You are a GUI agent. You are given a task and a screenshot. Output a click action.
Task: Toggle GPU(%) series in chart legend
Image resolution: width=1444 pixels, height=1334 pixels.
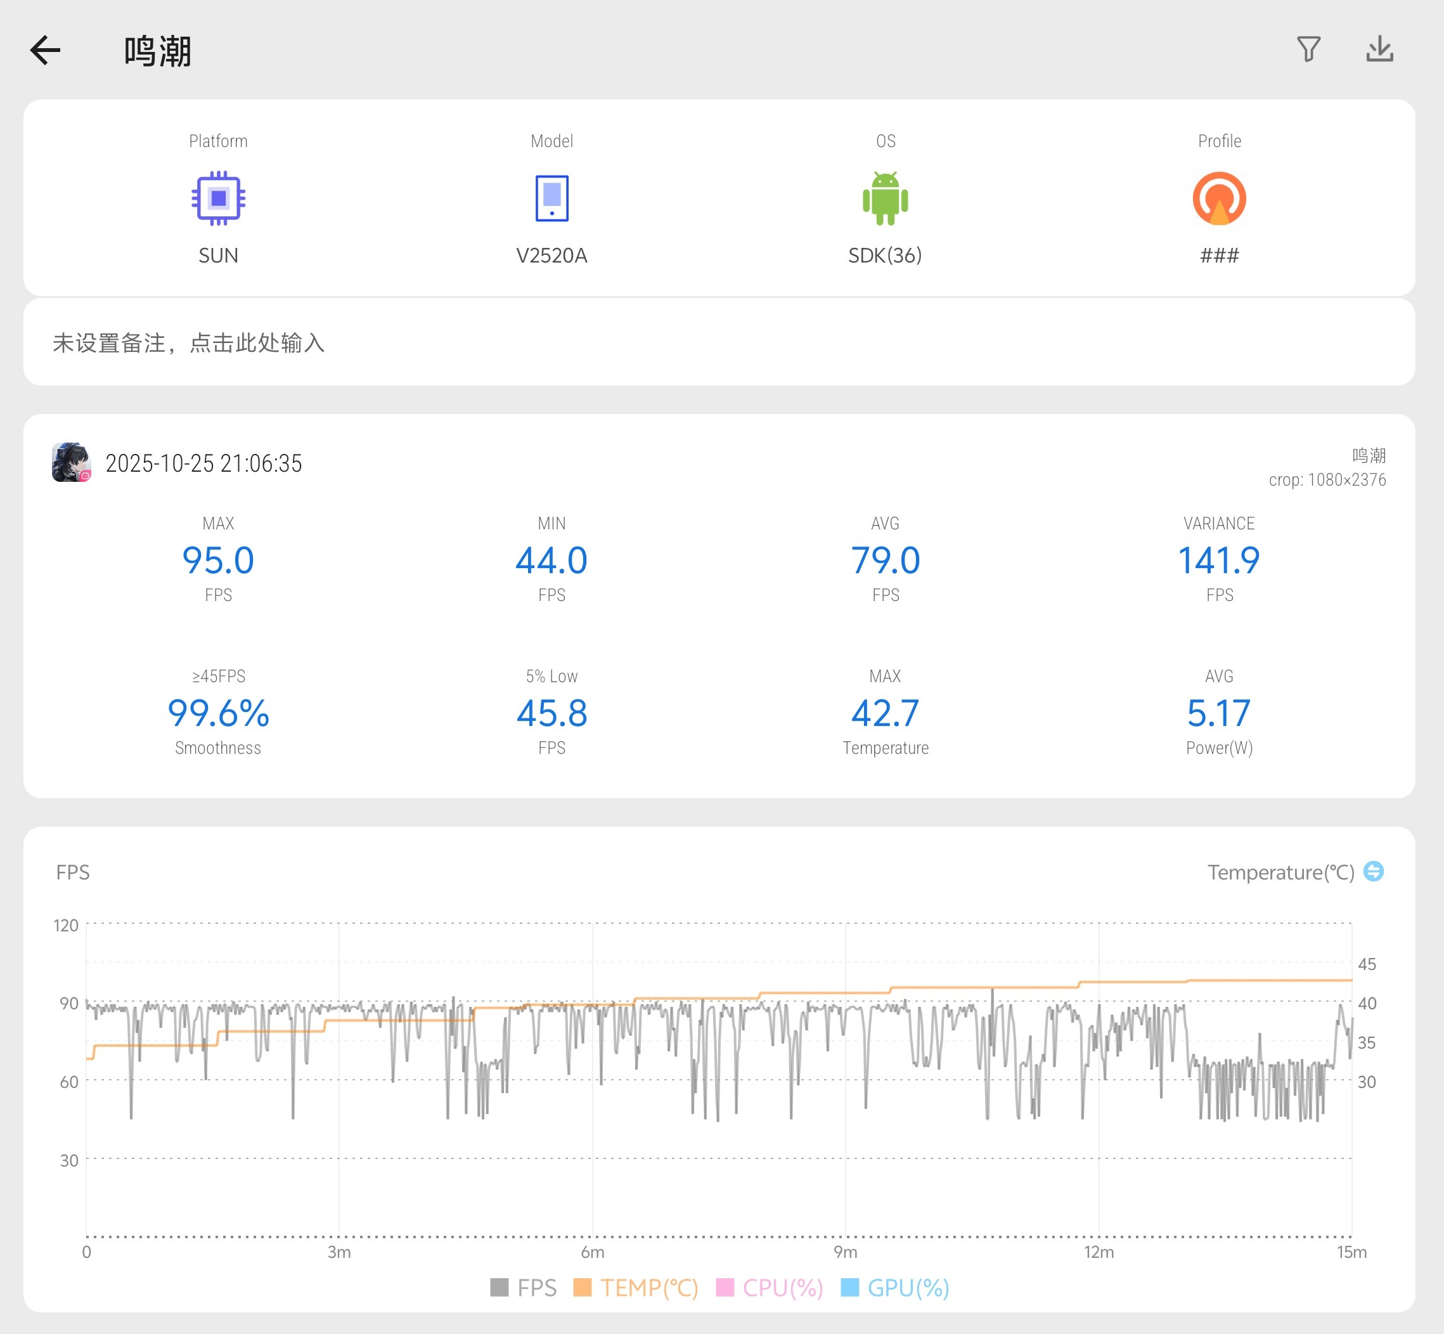(x=895, y=1288)
